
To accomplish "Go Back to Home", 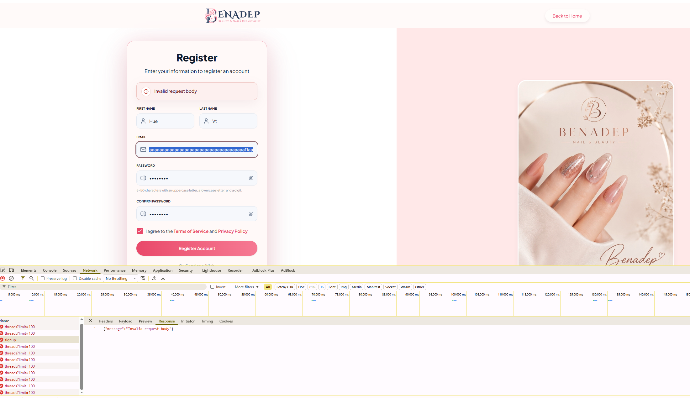I will (567, 16).
